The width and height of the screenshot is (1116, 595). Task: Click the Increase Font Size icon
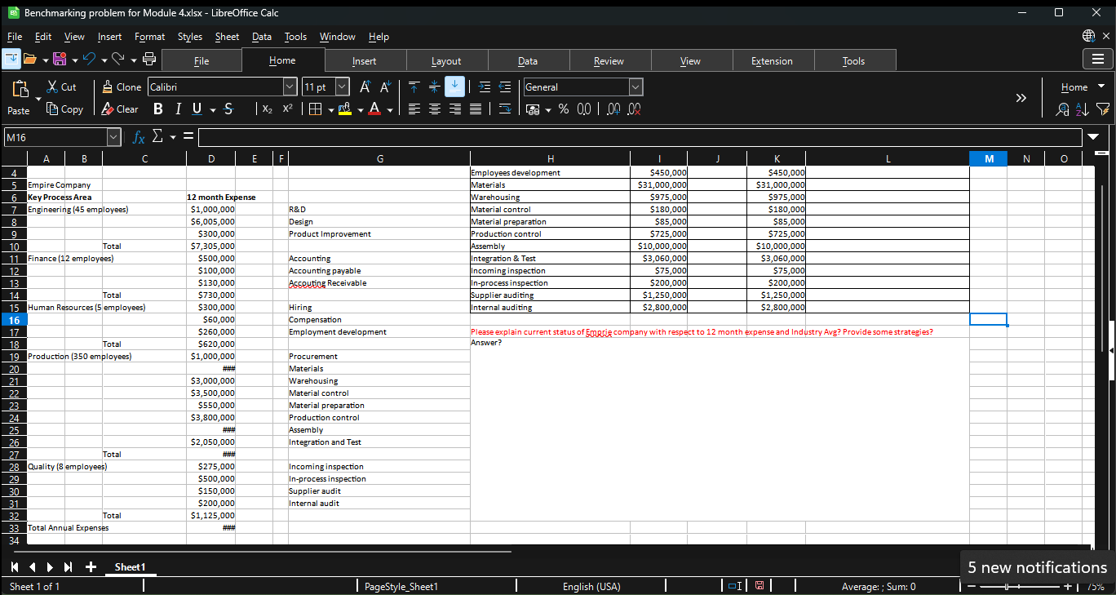click(365, 87)
